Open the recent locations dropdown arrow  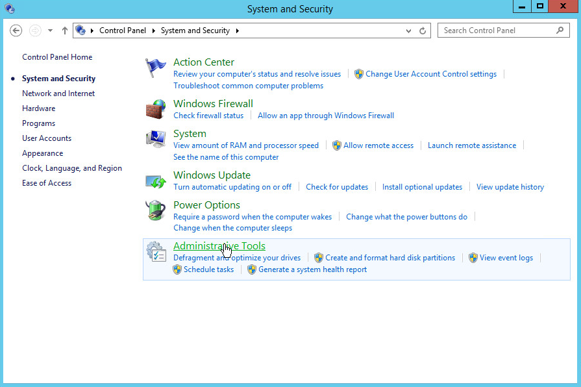51,31
